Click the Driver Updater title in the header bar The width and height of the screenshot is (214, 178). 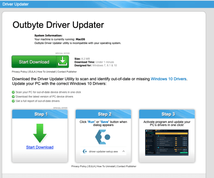click(15, 4)
